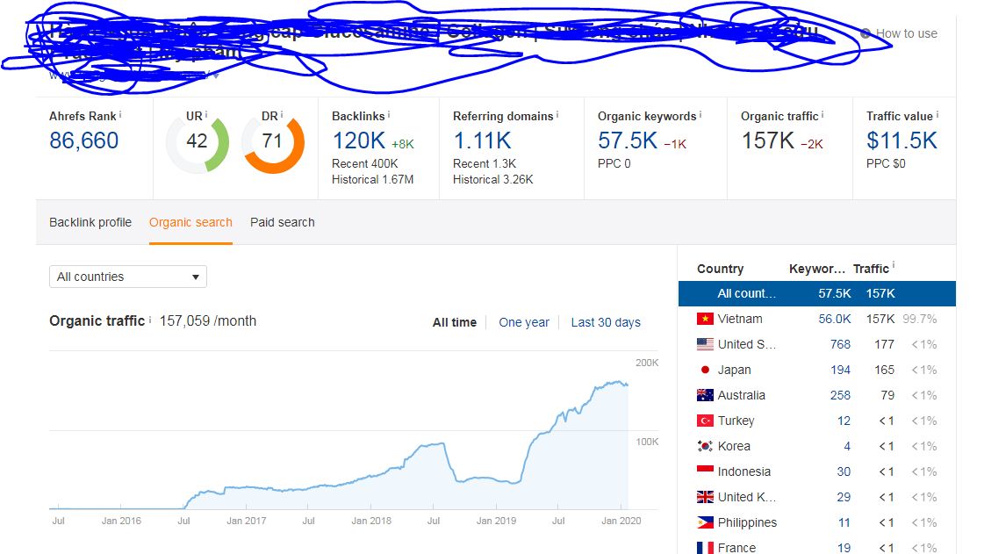Image resolution: width=984 pixels, height=554 pixels.
Task: Click Ahrefs Rank value 86,660
Action: [84, 140]
